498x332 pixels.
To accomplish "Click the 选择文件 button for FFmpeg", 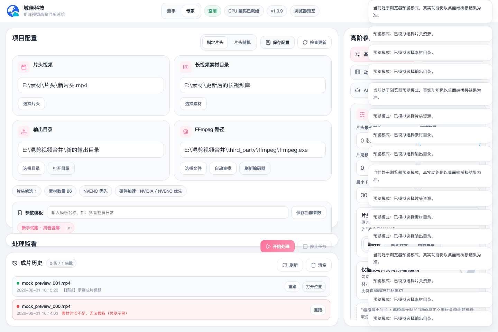I will [x=193, y=168].
